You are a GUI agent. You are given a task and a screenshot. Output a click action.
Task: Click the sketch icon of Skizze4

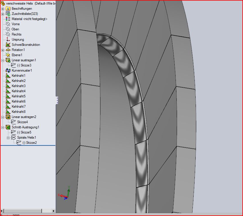click(13, 122)
